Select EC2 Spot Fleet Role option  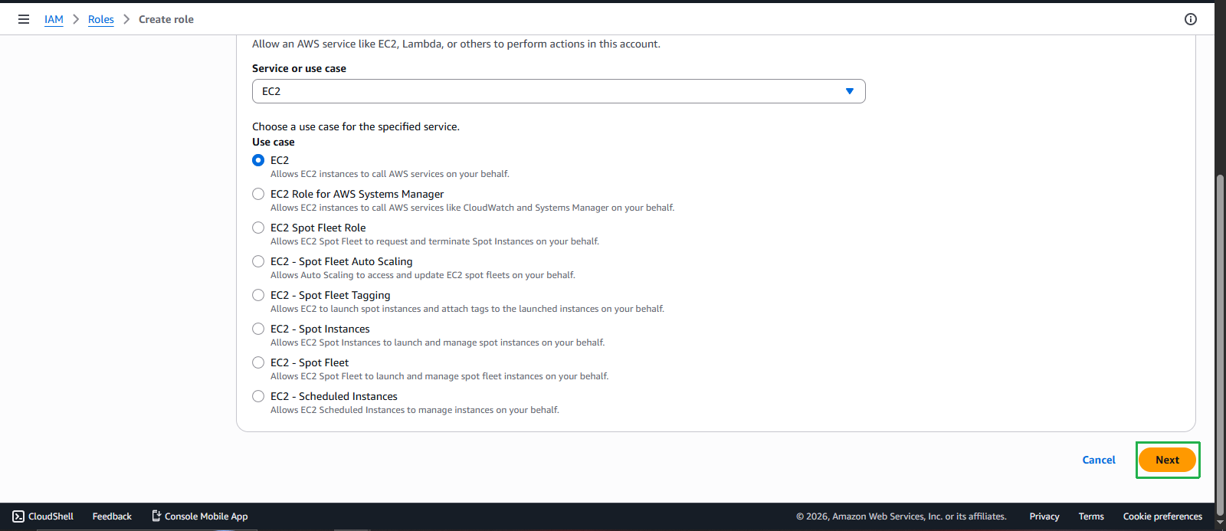click(258, 228)
